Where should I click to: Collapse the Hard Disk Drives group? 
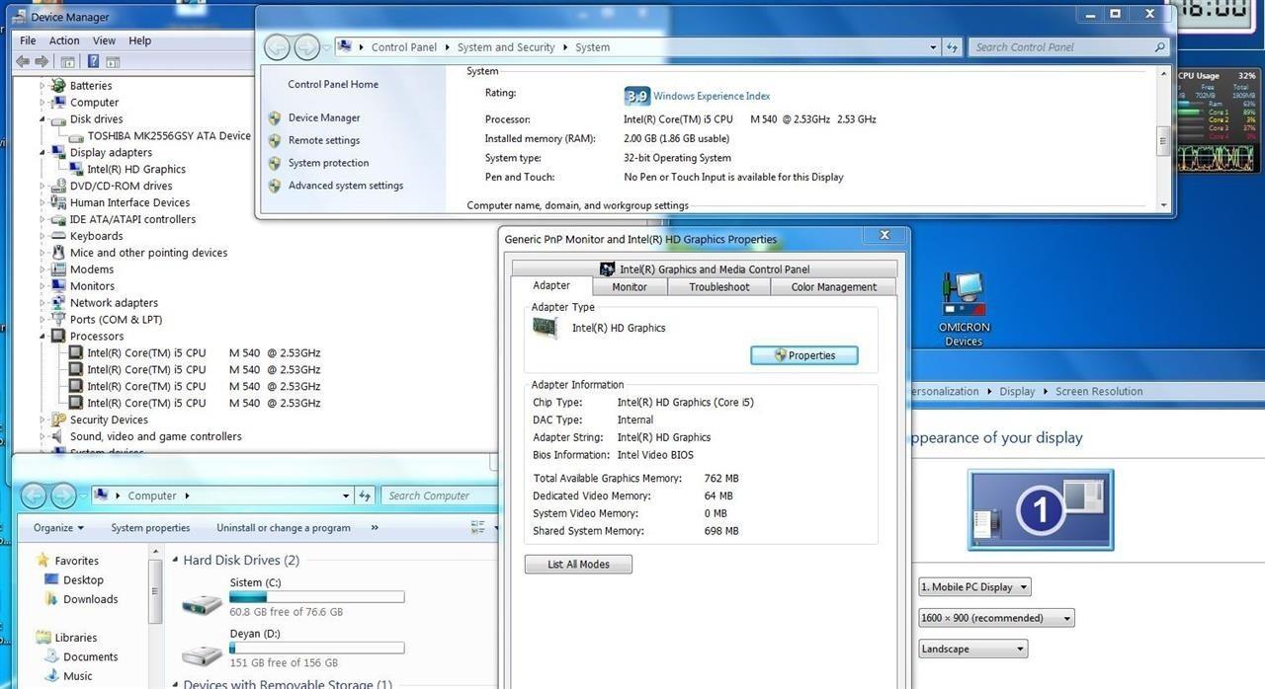click(175, 560)
